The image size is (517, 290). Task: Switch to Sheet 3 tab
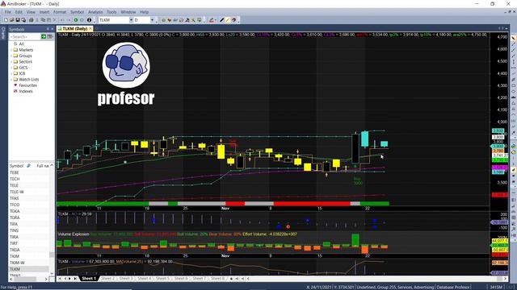(126, 279)
